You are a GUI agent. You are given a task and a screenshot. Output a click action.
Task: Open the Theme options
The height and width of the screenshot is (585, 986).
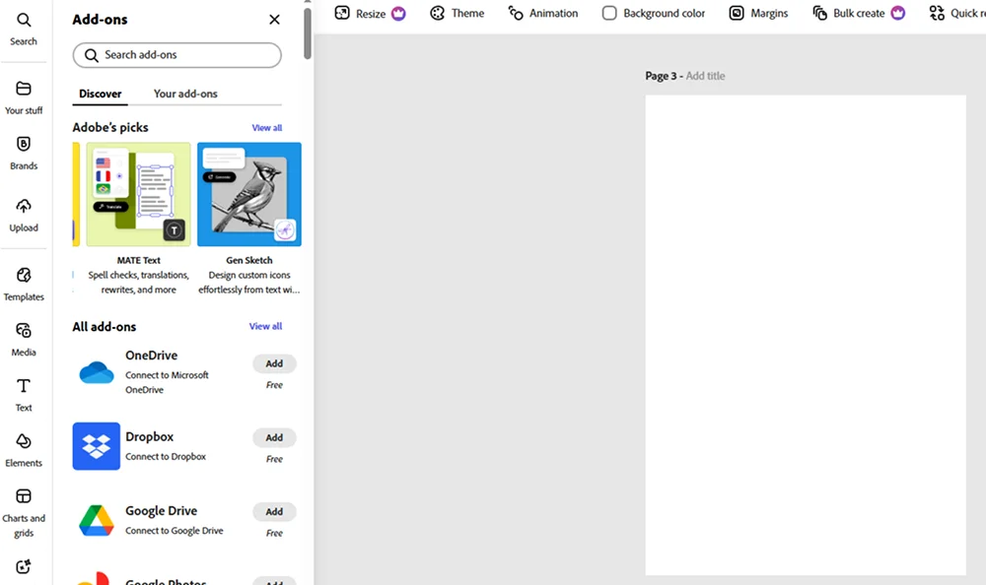click(458, 13)
